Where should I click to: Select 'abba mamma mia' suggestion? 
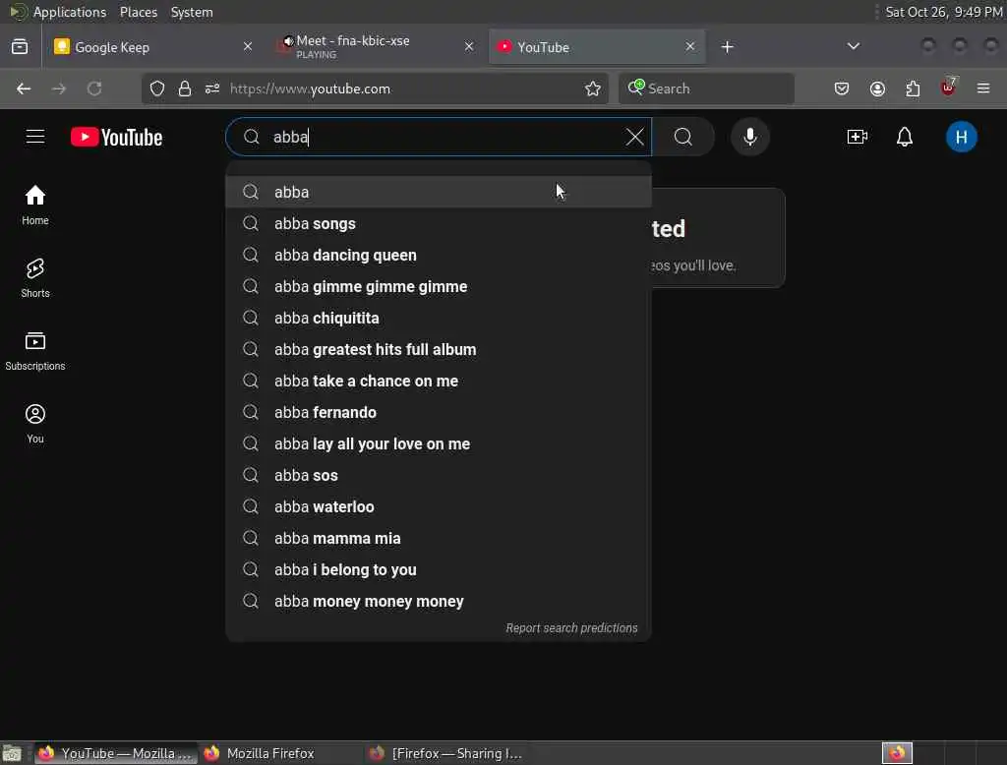click(x=439, y=538)
